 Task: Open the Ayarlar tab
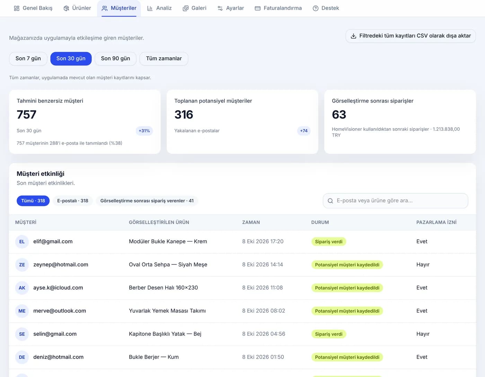click(x=231, y=8)
